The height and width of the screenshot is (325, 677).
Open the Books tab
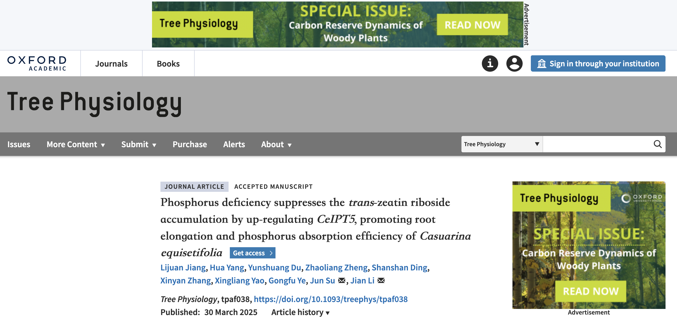[x=168, y=64]
